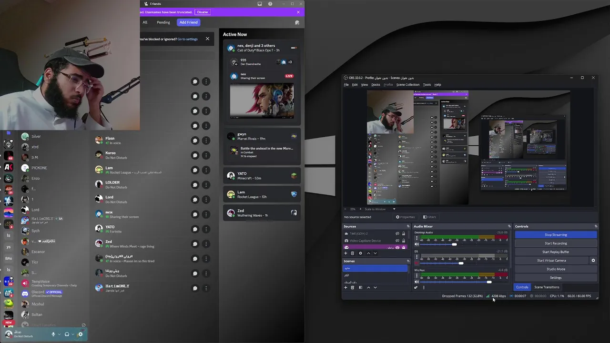Image resolution: width=610 pixels, height=343 pixels.
Task: Message YATO from the friends list
Action: pyautogui.click(x=195, y=229)
